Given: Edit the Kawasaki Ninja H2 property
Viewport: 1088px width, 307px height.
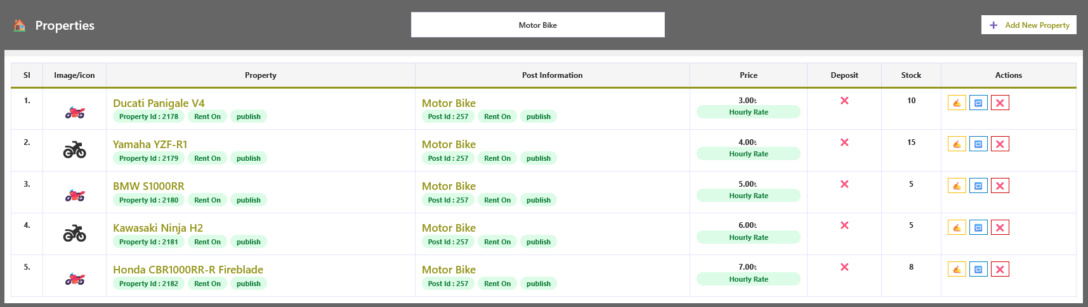Looking at the screenshot, I should pyautogui.click(x=957, y=228).
